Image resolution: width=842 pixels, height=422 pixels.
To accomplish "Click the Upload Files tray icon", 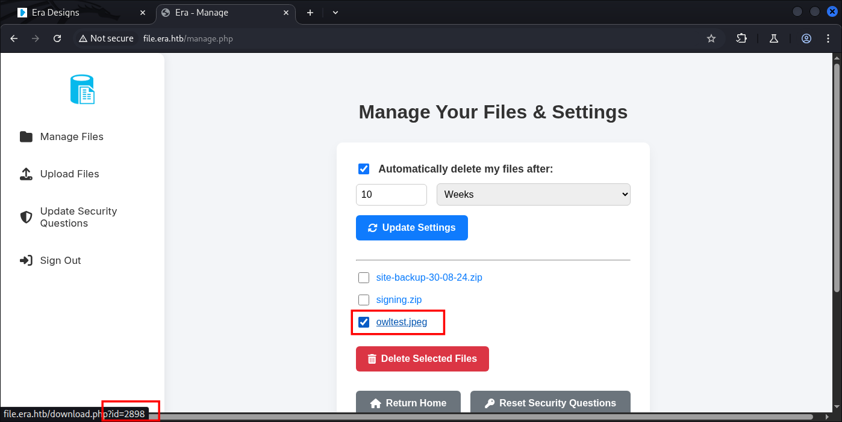I will [x=26, y=174].
